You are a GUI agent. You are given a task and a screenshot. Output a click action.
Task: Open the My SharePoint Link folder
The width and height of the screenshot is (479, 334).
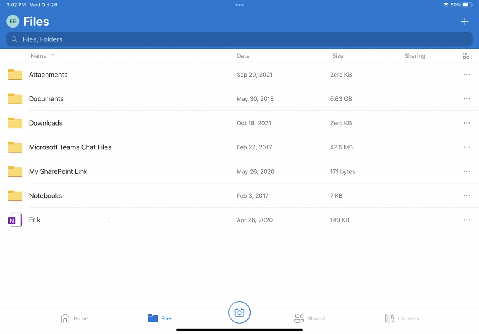[58, 171]
